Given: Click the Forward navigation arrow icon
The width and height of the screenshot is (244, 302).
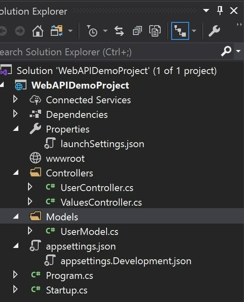Looking at the screenshot, I should pos(20,31).
